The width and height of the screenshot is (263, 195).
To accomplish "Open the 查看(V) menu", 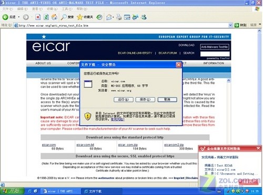I will [37, 9].
